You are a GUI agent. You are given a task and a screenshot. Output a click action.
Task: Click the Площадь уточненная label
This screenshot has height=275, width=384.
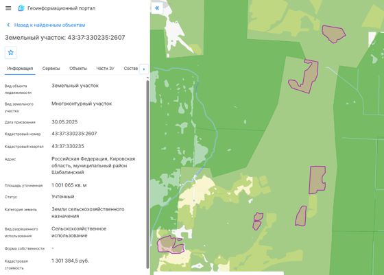pos(23,186)
